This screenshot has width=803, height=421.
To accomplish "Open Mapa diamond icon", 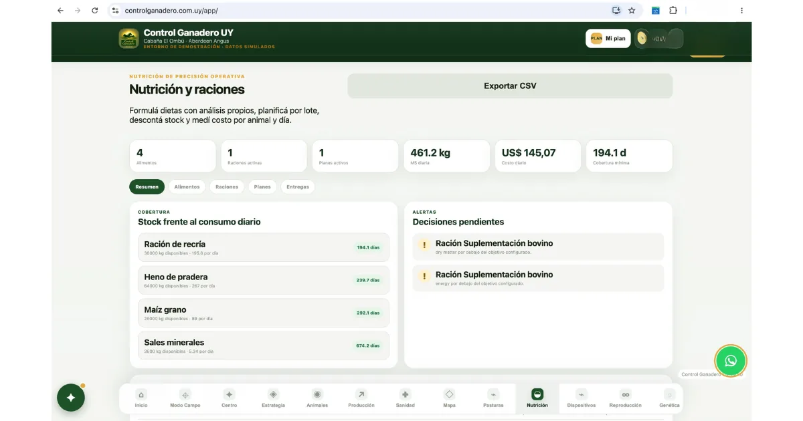I will coord(449,394).
